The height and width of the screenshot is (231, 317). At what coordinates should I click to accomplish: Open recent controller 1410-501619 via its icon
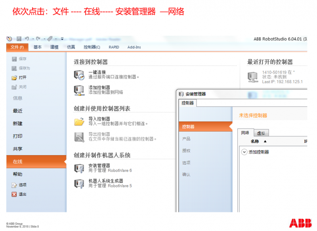click(x=253, y=77)
